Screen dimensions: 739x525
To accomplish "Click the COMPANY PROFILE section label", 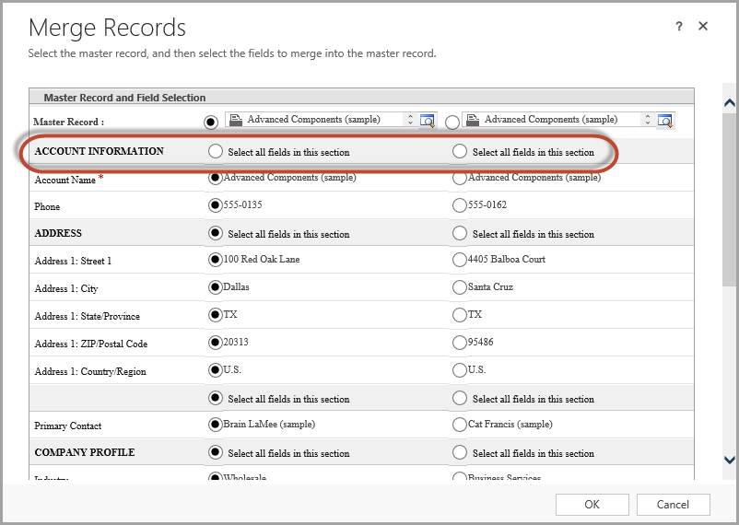I will [x=85, y=452].
